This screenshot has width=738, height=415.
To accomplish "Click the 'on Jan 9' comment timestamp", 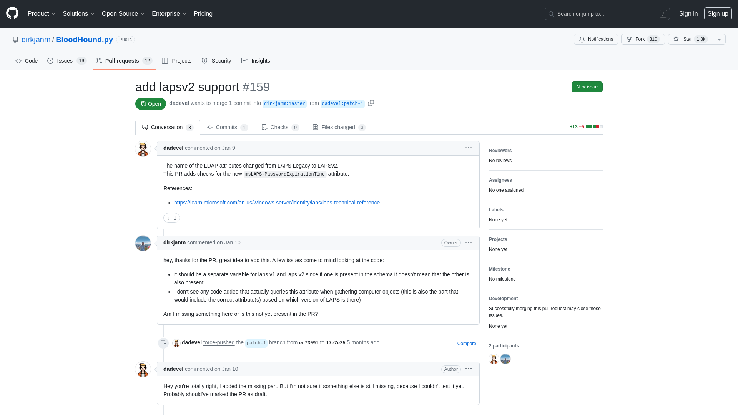I will [x=224, y=148].
